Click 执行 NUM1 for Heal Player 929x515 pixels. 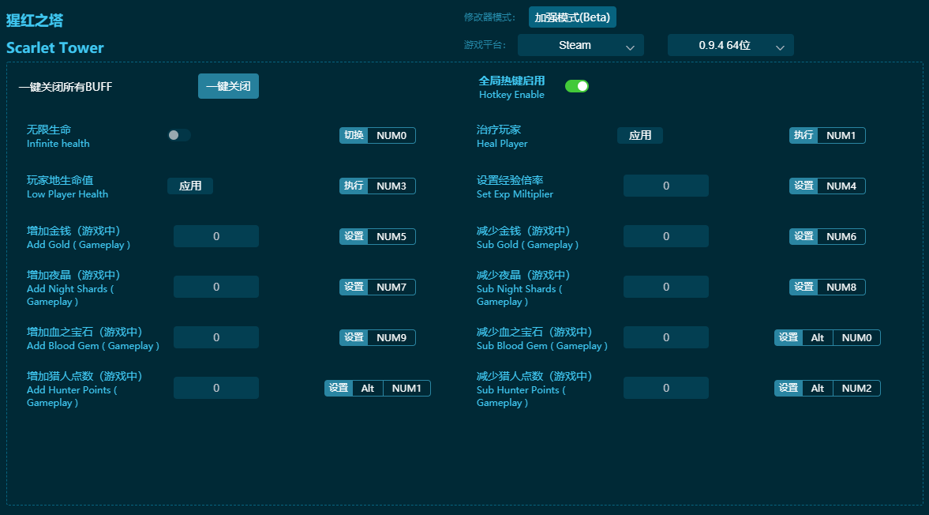point(827,135)
